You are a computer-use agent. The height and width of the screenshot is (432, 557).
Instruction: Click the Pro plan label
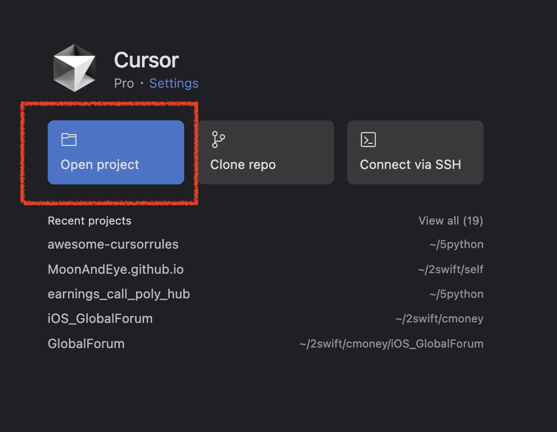124,83
